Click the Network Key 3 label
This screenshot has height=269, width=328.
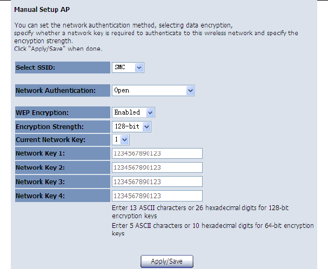pyautogui.click(x=41, y=182)
